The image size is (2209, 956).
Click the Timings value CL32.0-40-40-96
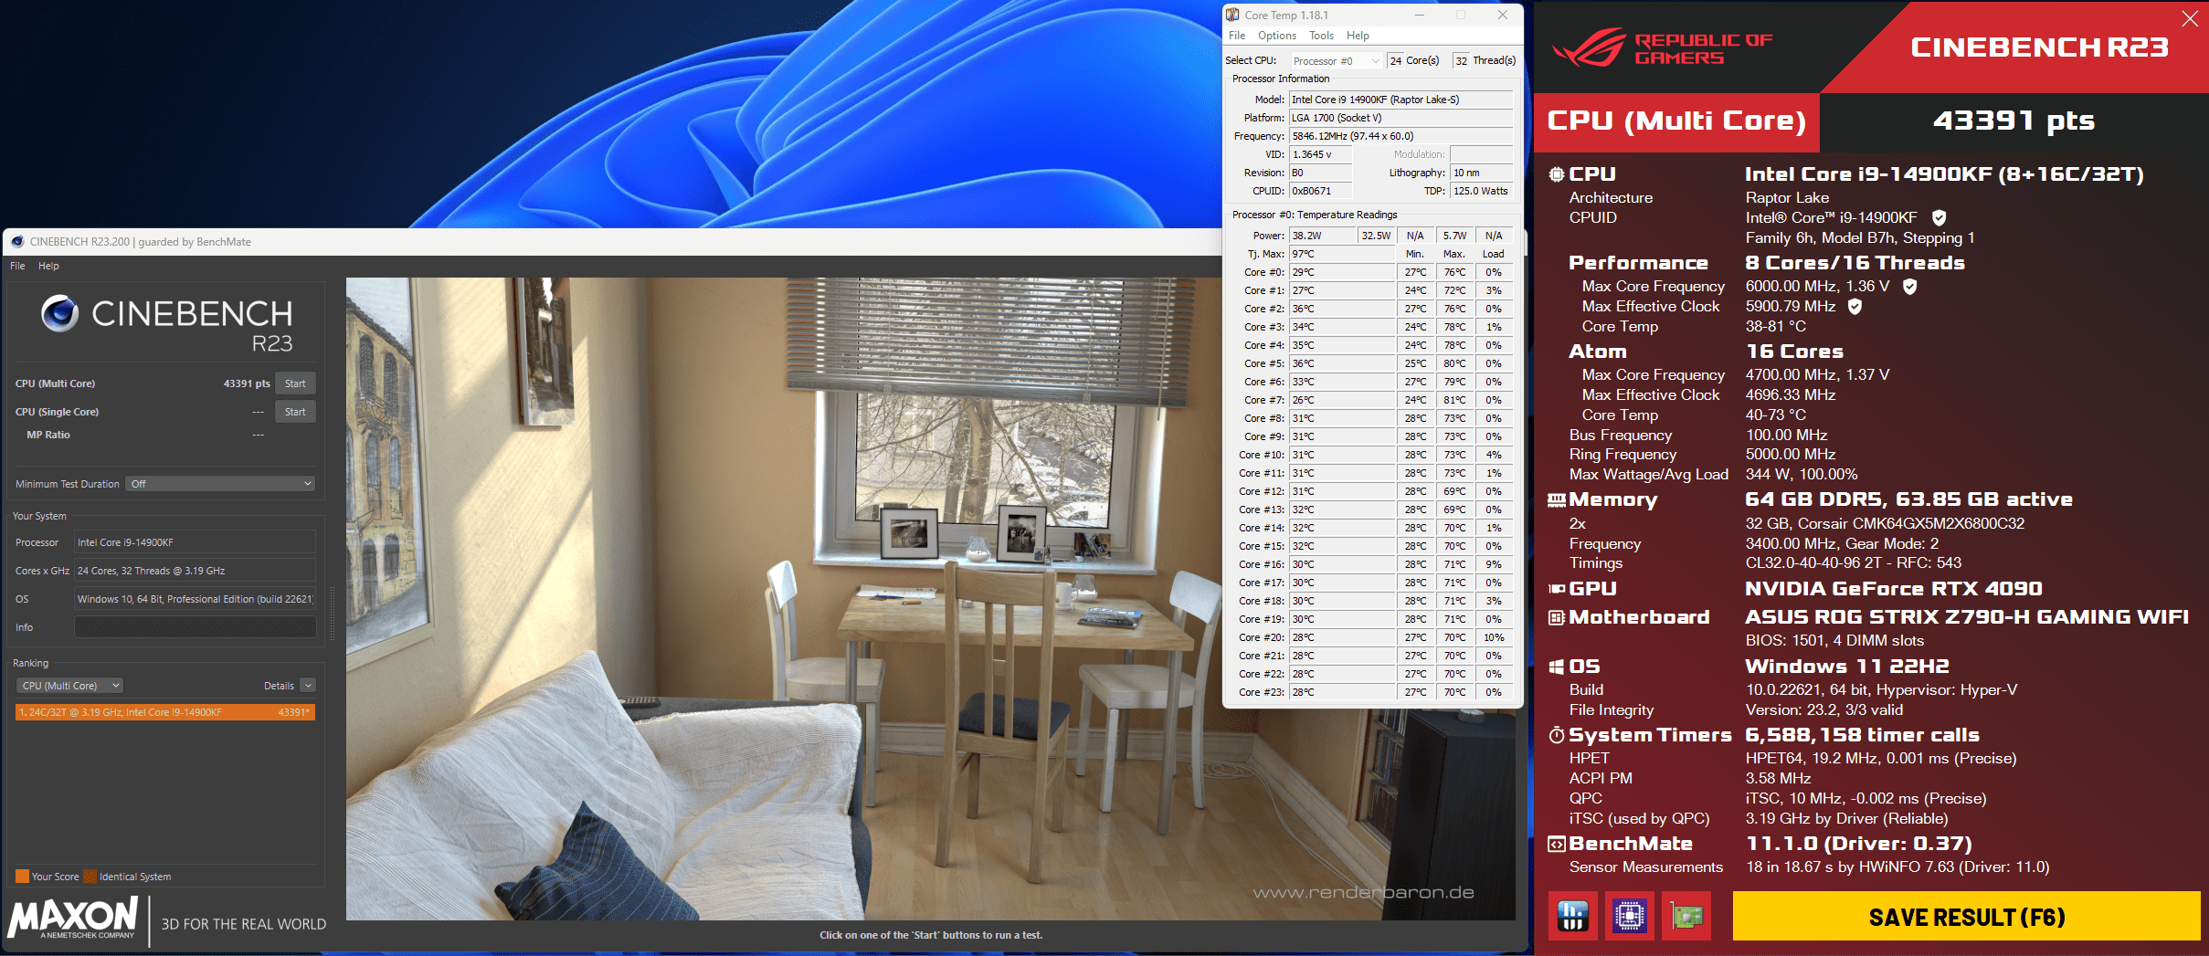click(1853, 563)
